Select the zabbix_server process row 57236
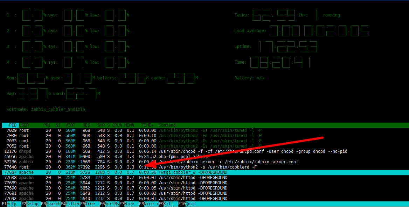The image size is (409, 207). click(204, 162)
